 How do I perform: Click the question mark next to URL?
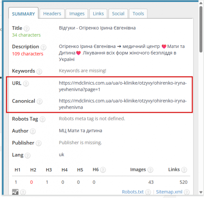pyautogui.click(x=26, y=84)
